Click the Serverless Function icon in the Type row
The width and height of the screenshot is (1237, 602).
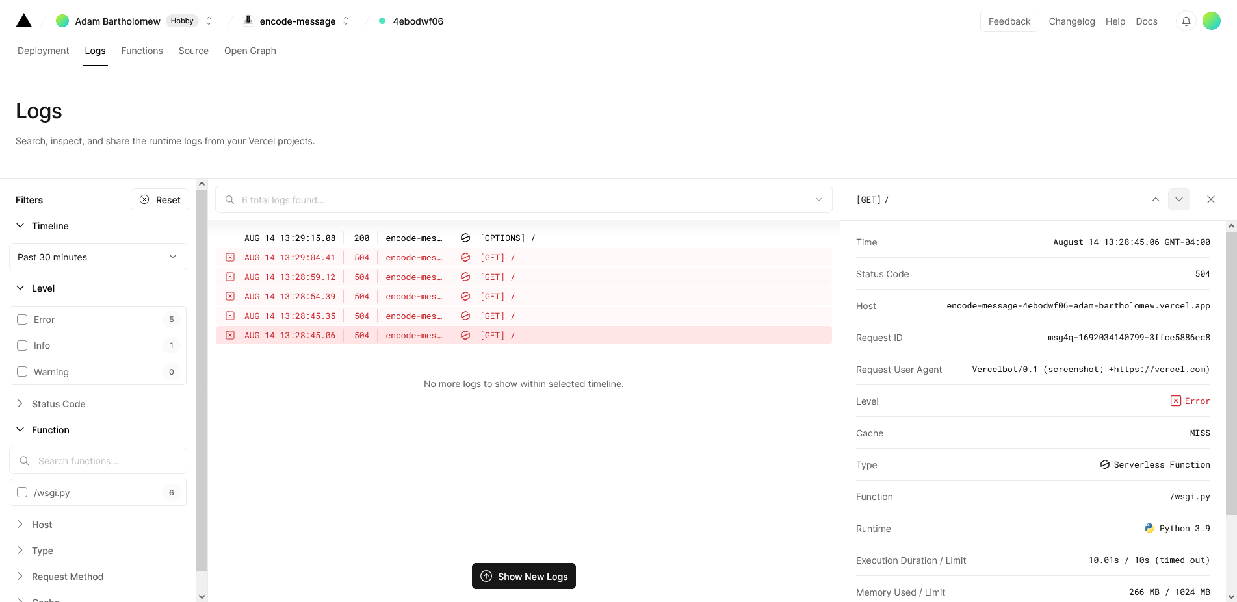point(1104,464)
